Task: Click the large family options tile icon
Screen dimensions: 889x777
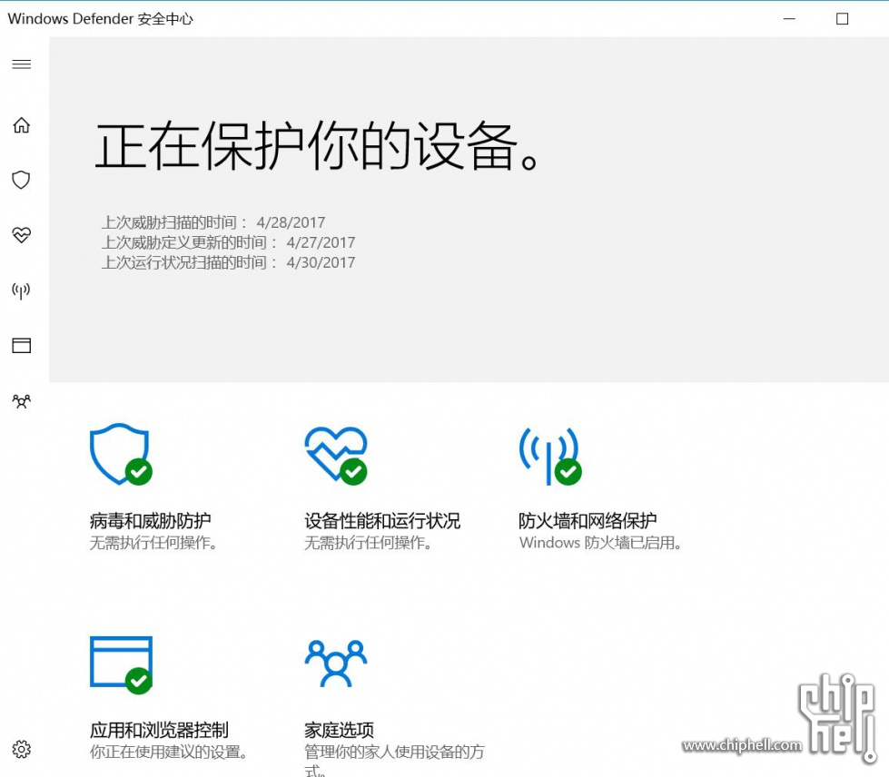Action: pos(336,664)
